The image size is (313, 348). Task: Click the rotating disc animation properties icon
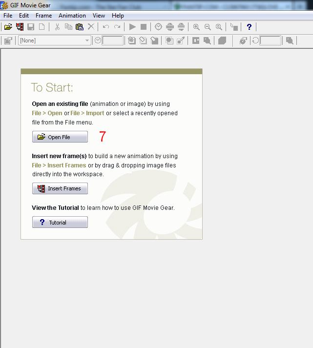click(x=243, y=41)
